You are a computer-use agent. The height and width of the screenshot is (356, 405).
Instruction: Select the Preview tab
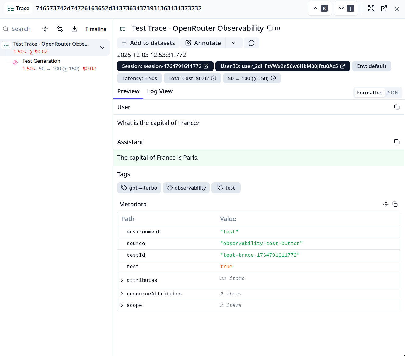pyautogui.click(x=128, y=91)
